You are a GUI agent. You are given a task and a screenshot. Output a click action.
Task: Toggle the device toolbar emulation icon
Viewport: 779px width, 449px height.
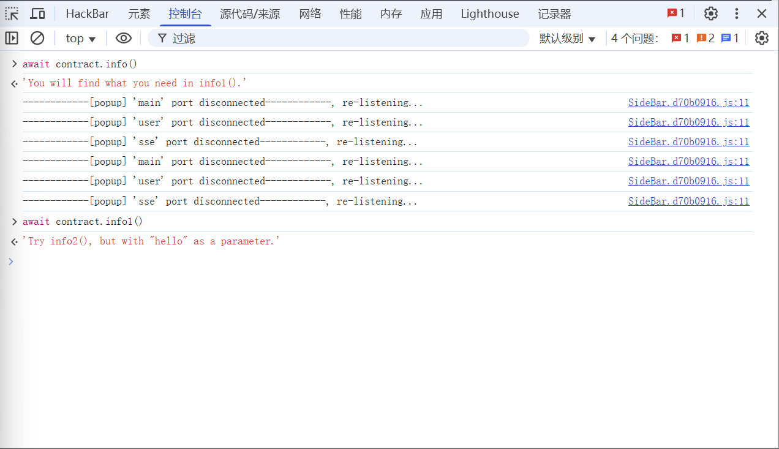[x=38, y=13]
